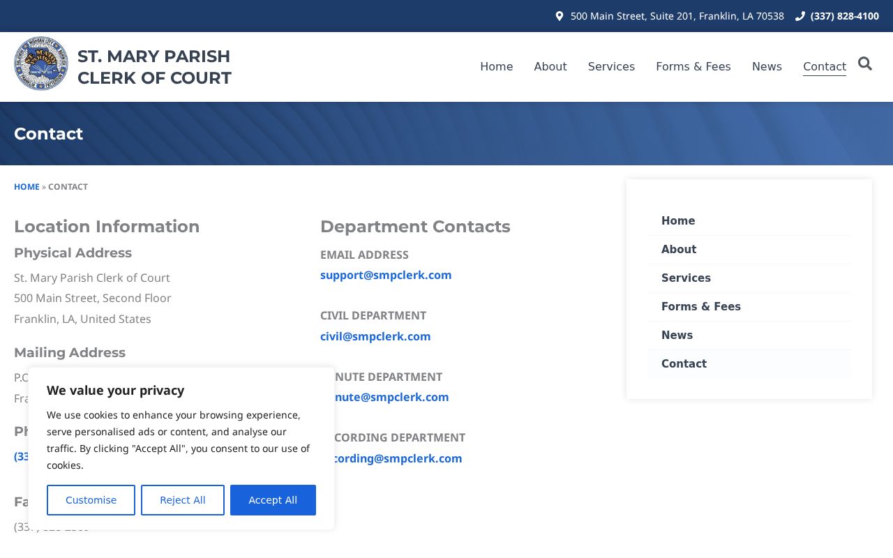Viewport: 893px width, 558px height.
Task: Email support@smpclerk.com
Action: 386,275
